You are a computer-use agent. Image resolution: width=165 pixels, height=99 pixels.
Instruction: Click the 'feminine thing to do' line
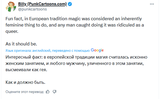tap(75, 25)
